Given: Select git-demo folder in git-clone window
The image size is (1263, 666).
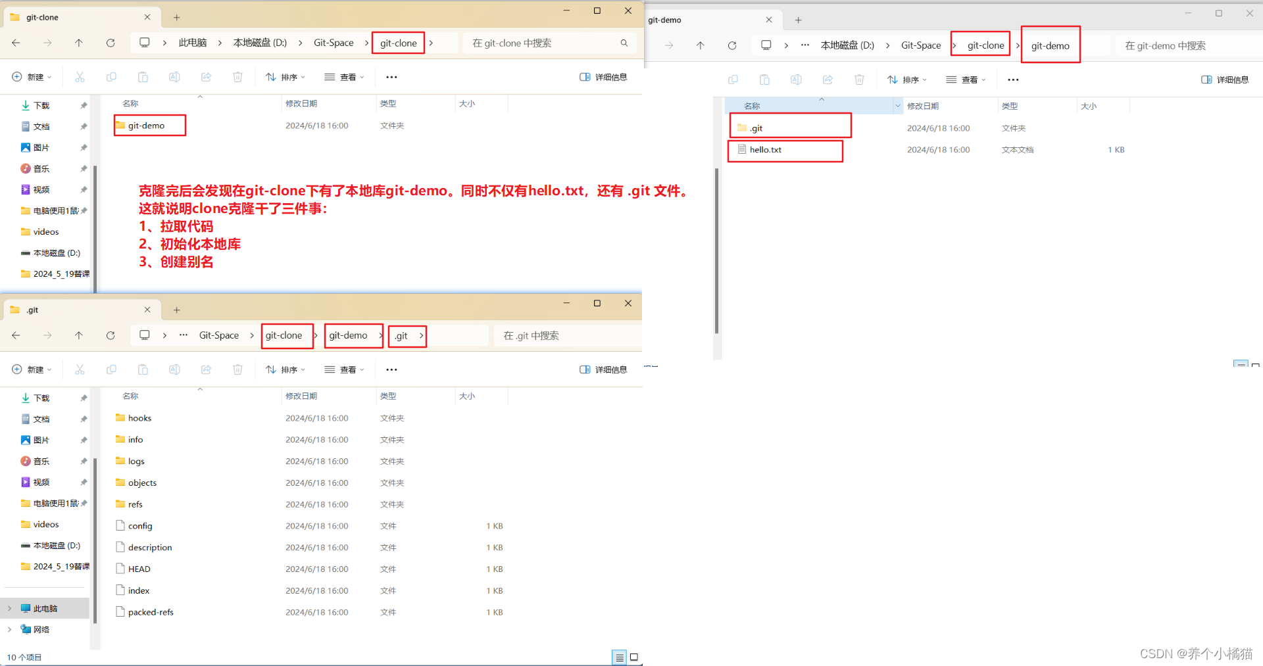Looking at the screenshot, I should tap(146, 126).
